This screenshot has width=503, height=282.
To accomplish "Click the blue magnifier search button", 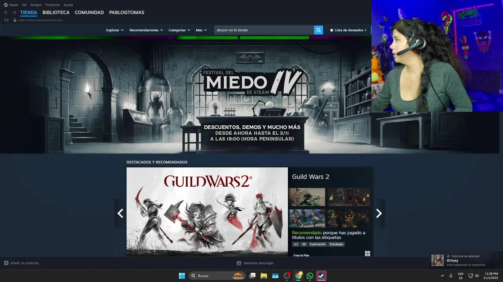I will (318, 30).
